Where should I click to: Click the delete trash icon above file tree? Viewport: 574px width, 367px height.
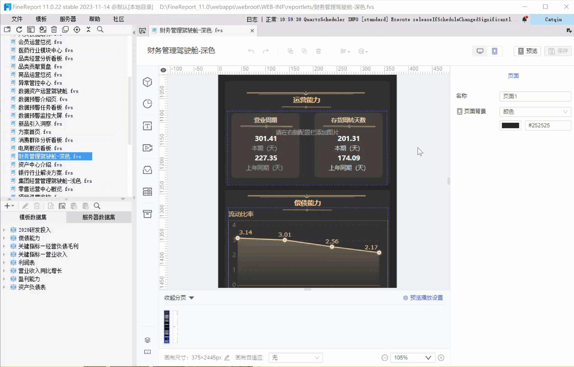pyautogui.click(x=54, y=30)
